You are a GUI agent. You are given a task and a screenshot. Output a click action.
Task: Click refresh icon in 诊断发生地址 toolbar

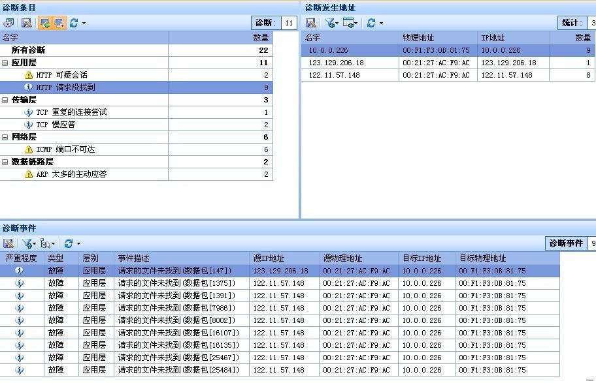point(371,23)
